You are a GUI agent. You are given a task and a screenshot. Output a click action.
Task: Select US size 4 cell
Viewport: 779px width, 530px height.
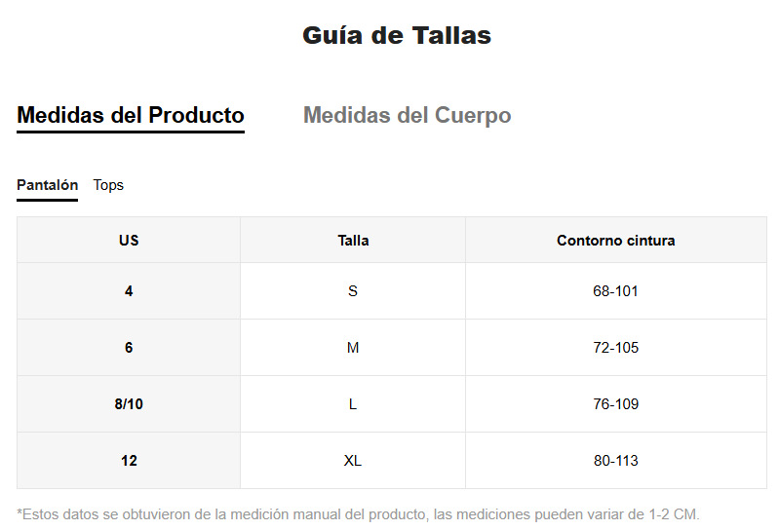[x=129, y=291]
